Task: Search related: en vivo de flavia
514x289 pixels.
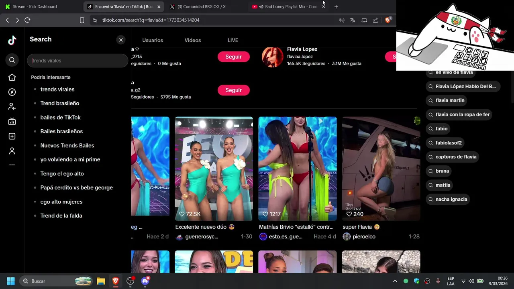Action: coord(450,72)
